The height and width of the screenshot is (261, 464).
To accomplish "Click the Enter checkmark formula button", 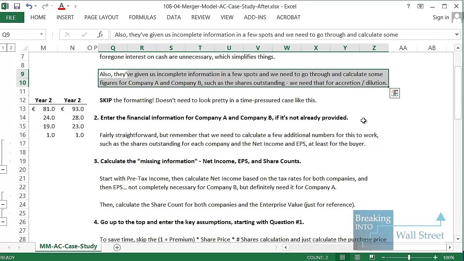I will click(x=84, y=34).
